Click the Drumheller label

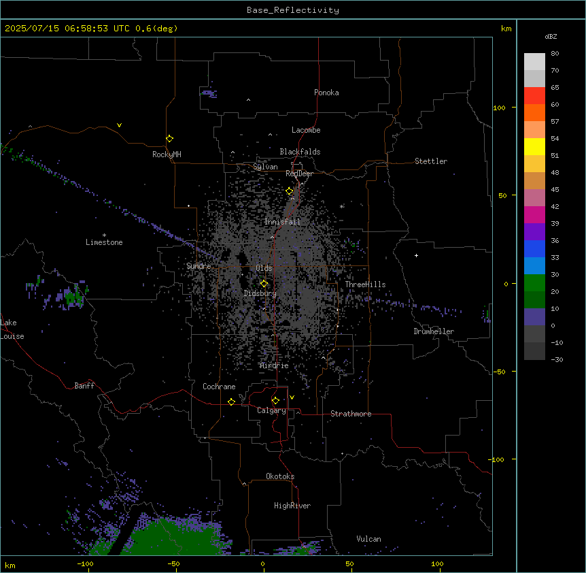coord(434,331)
